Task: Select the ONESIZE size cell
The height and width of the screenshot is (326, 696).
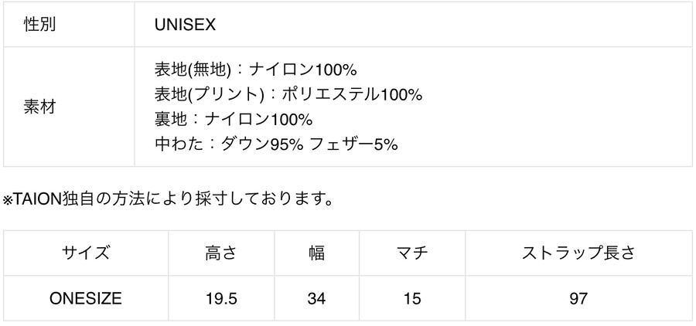Action: click(x=85, y=298)
